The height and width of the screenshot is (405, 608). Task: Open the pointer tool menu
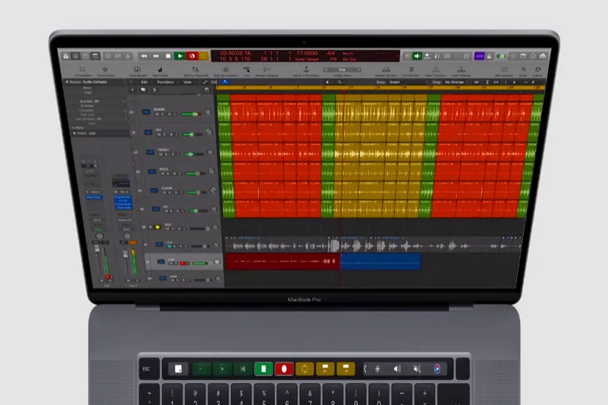click(x=328, y=82)
